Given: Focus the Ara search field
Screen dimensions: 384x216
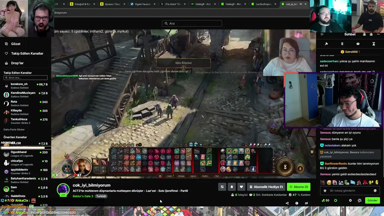Looking at the screenshot, I should [192, 23].
